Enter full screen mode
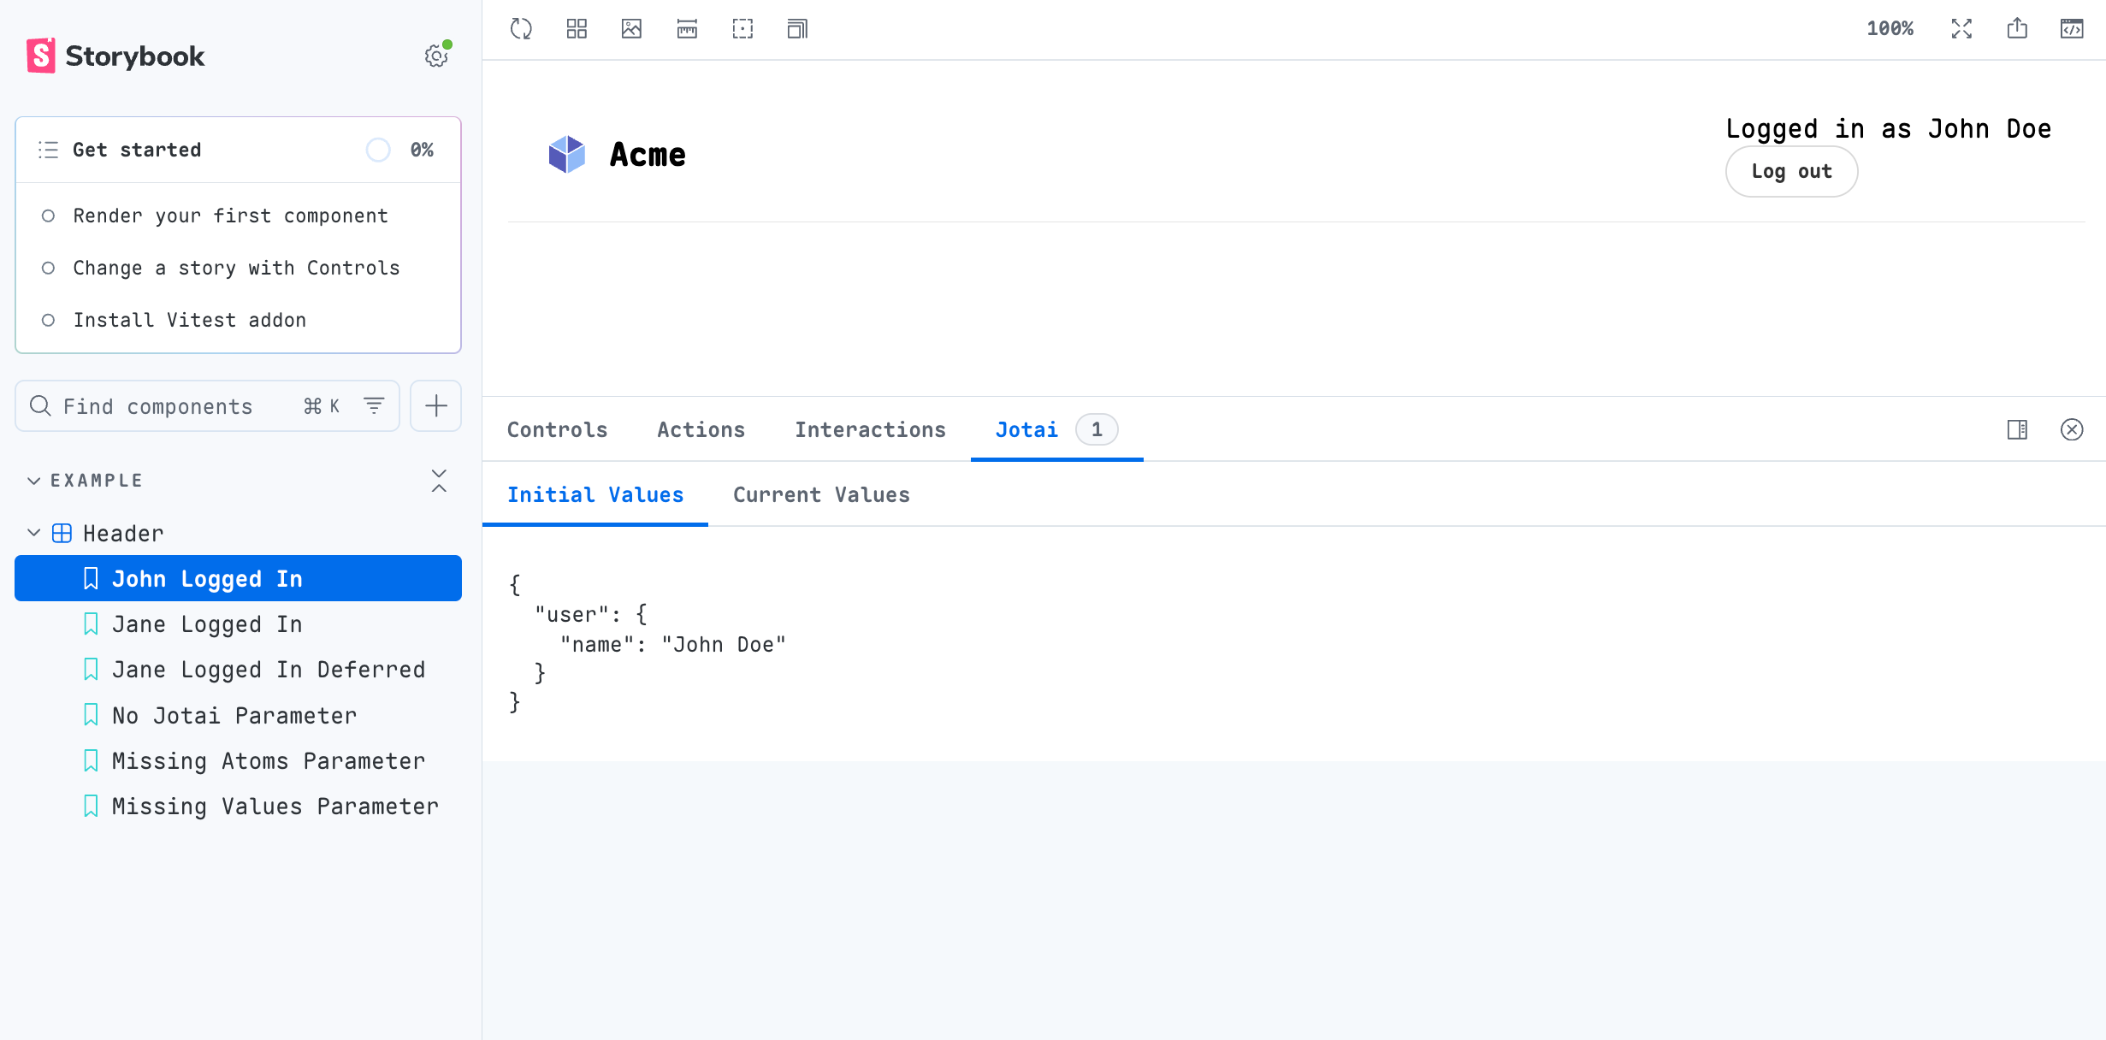This screenshot has width=2106, height=1040. (1961, 29)
